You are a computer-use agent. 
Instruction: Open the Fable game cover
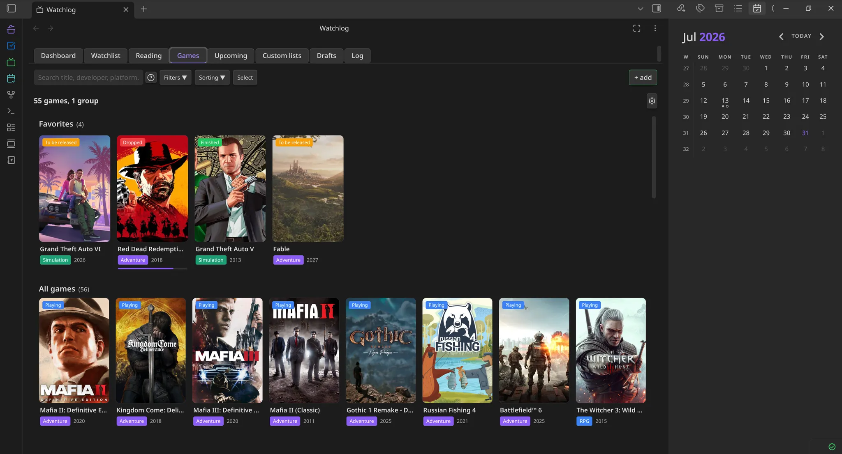pyautogui.click(x=308, y=188)
